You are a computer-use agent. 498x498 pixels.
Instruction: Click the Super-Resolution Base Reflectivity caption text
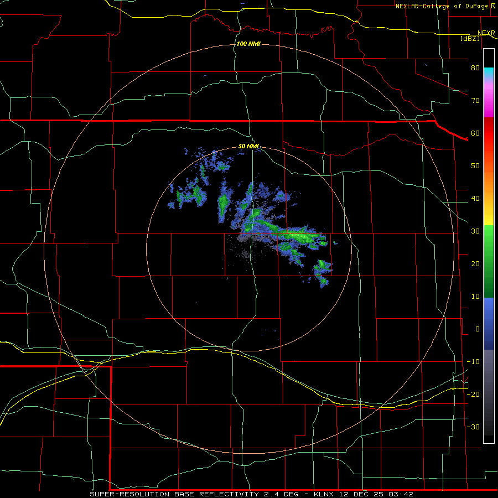click(194, 494)
